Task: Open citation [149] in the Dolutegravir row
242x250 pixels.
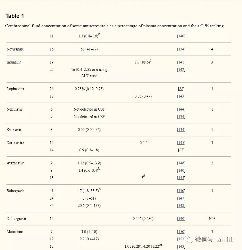Action: point(181,219)
